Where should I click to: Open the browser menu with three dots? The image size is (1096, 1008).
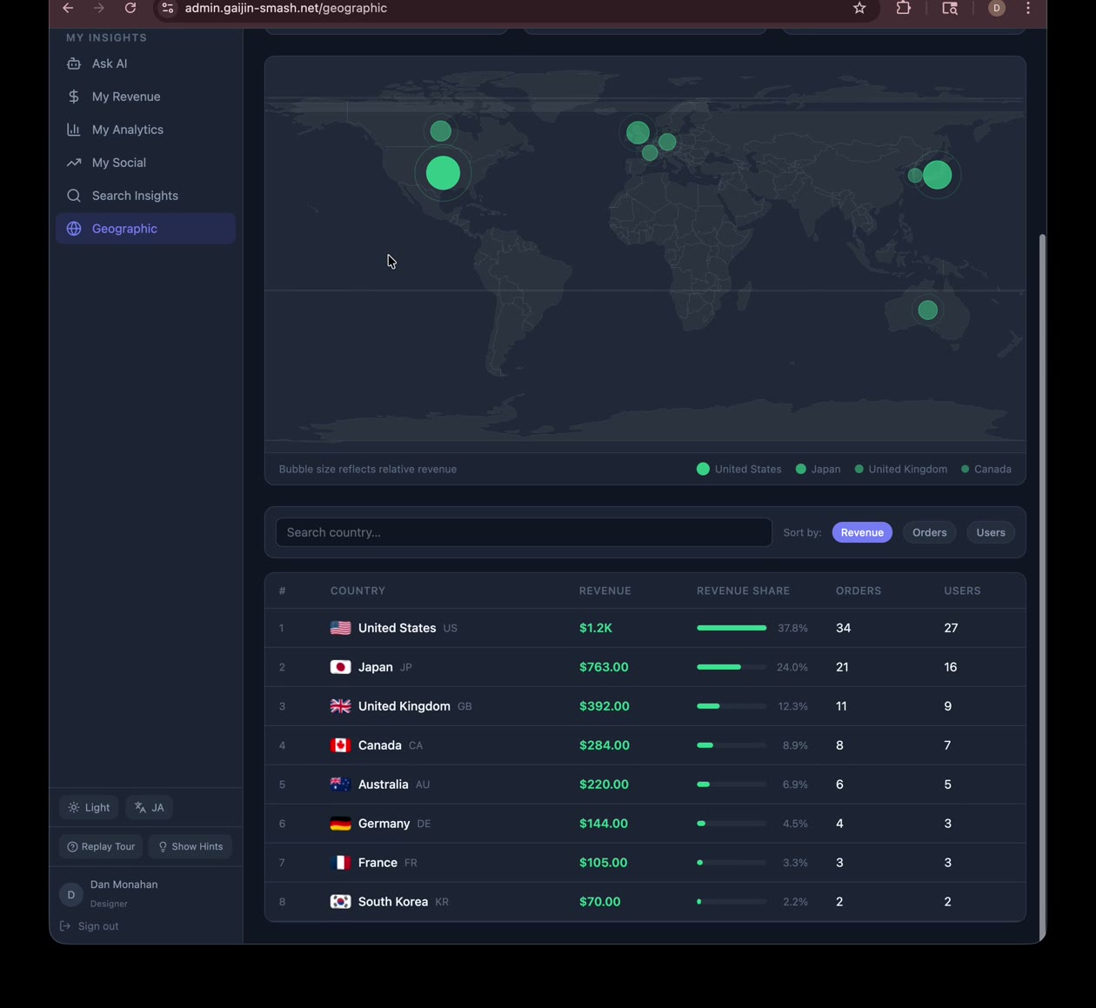coord(1027,8)
